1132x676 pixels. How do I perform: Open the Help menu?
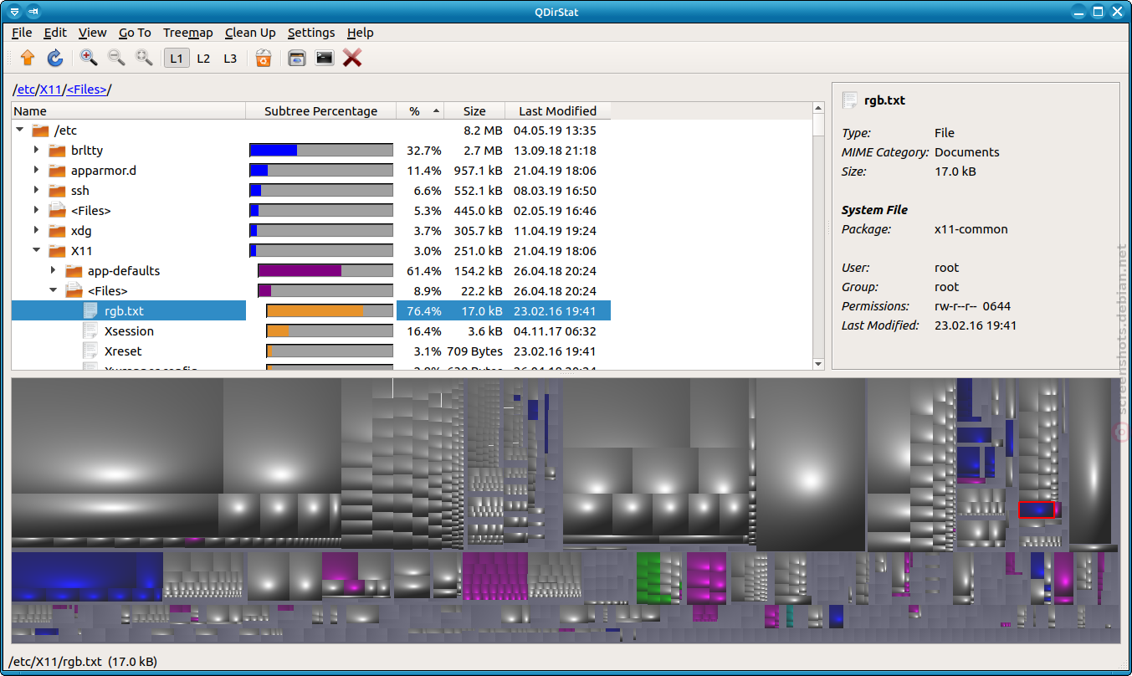tap(360, 33)
